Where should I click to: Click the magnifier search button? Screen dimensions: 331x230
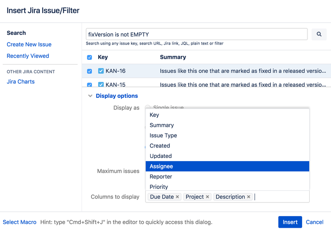319,34
